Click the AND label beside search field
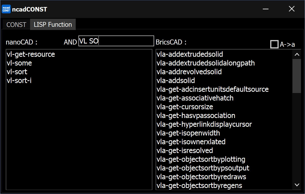The image size is (305, 194). (70, 42)
